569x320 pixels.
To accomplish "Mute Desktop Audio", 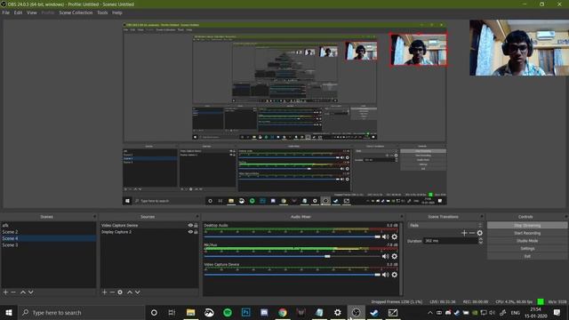I will click(x=385, y=237).
